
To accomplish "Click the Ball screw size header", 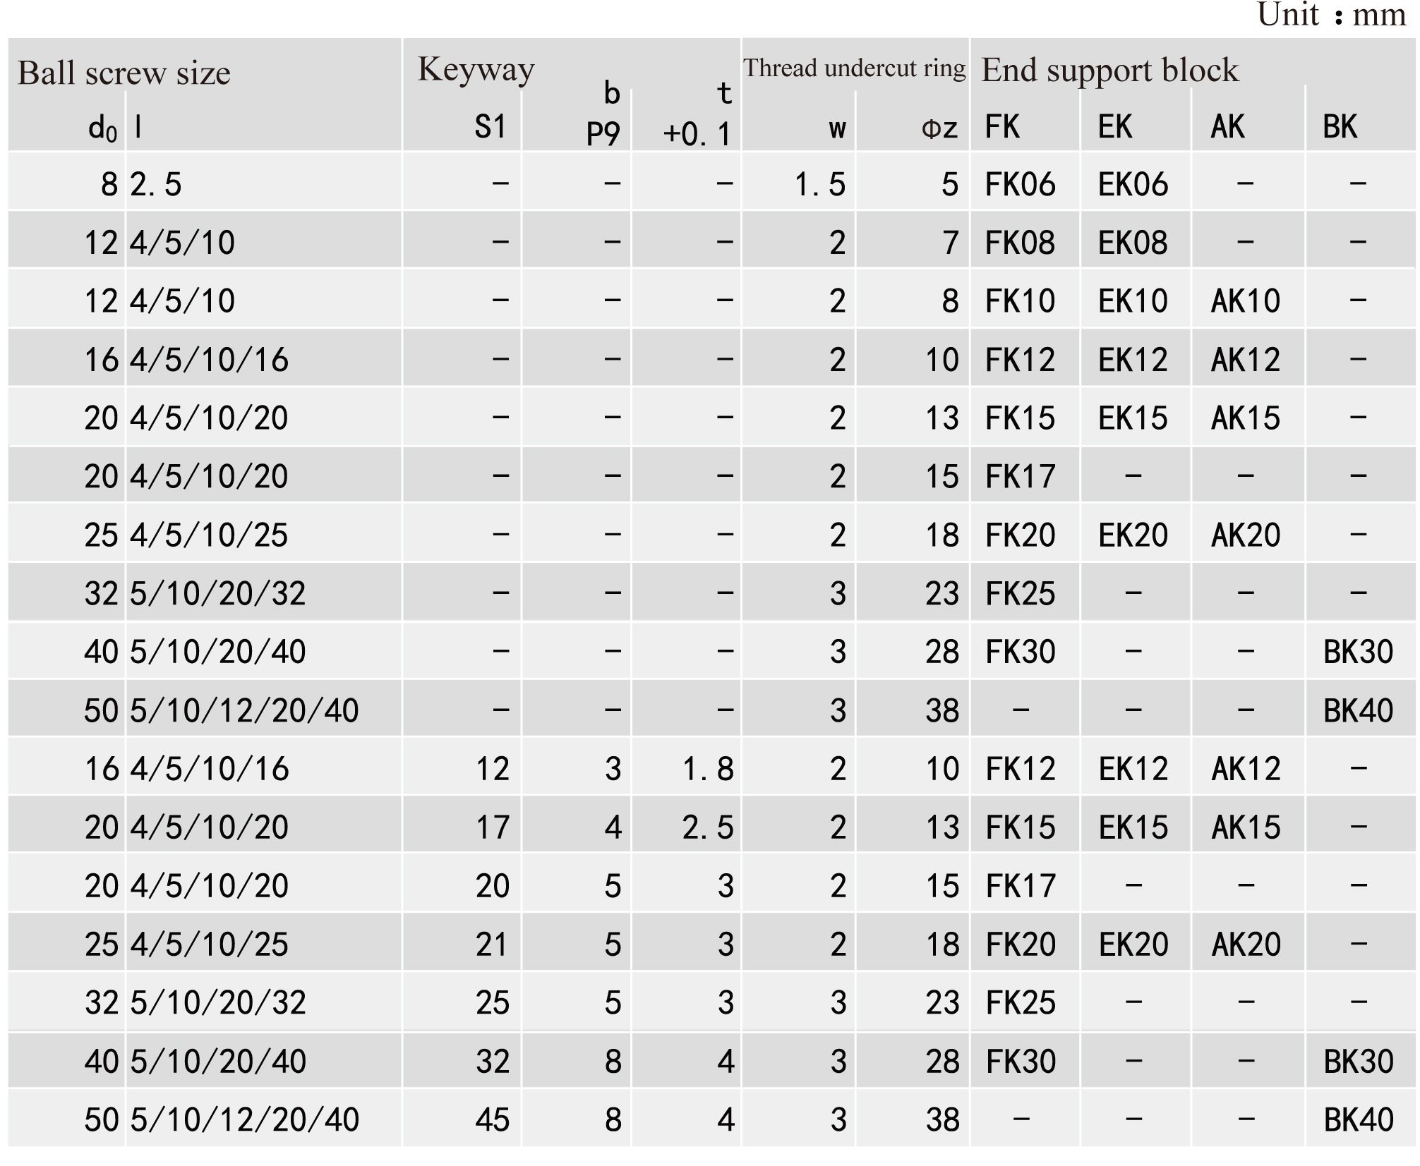I will (124, 73).
